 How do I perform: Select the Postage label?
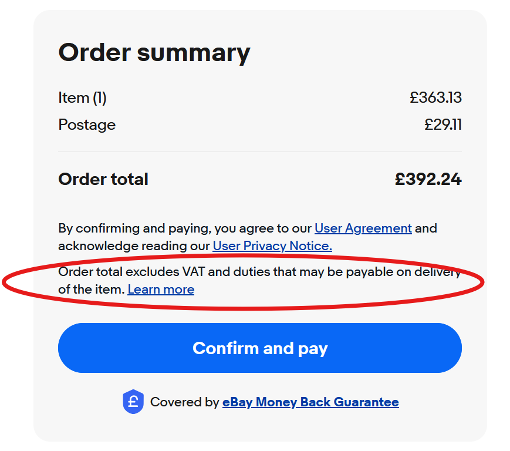87,124
